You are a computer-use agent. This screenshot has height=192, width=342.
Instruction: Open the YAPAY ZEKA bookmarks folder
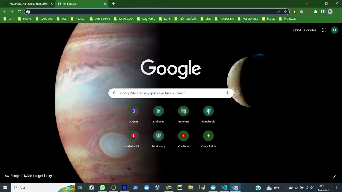click(x=124, y=19)
